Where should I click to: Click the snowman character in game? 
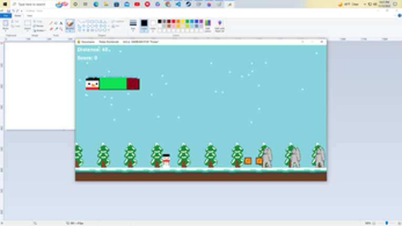pos(166,161)
